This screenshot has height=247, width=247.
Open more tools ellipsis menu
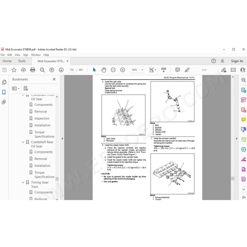pyautogui.click(x=204, y=70)
